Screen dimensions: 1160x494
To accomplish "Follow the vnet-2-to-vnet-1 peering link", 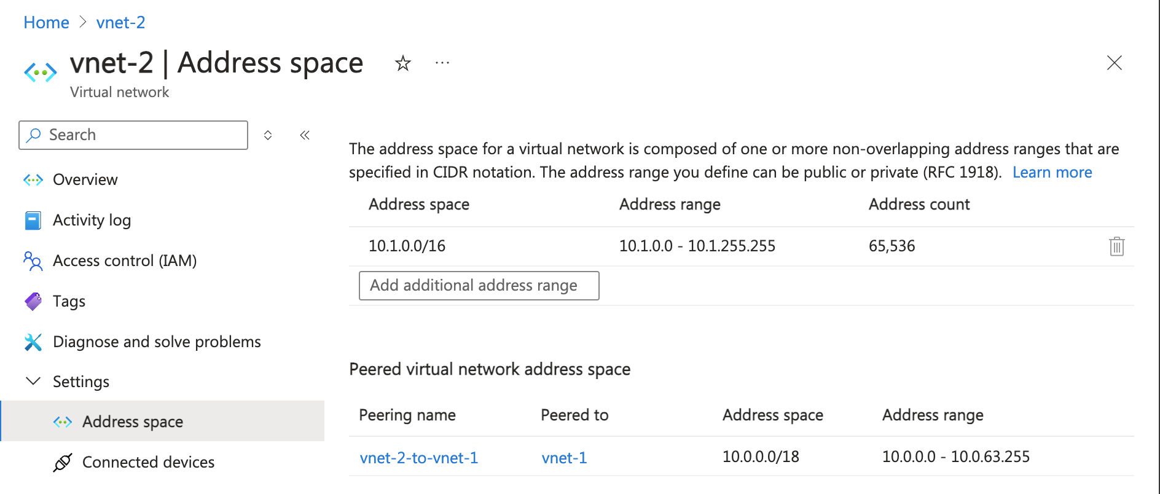I will pyautogui.click(x=419, y=457).
